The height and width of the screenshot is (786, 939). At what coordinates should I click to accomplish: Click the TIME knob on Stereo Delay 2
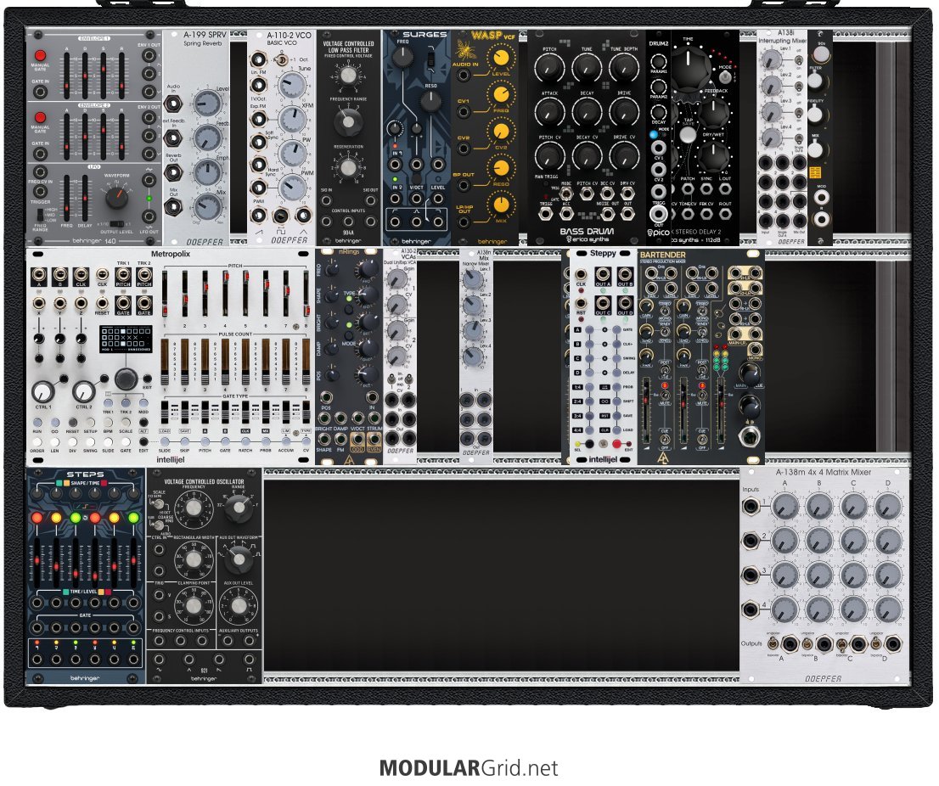(689, 70)
